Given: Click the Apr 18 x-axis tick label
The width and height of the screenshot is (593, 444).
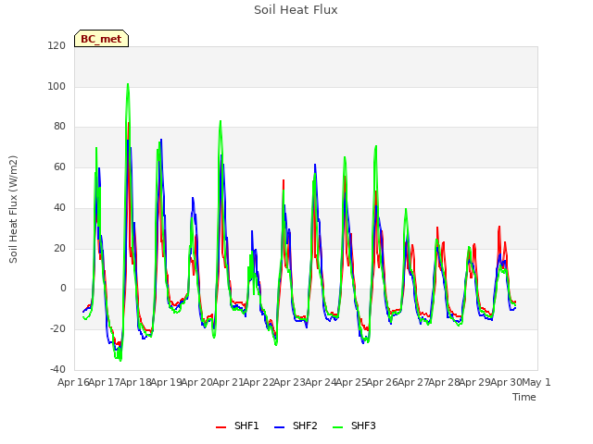Looking at the screenshot, I should click(x=135, y=382).
